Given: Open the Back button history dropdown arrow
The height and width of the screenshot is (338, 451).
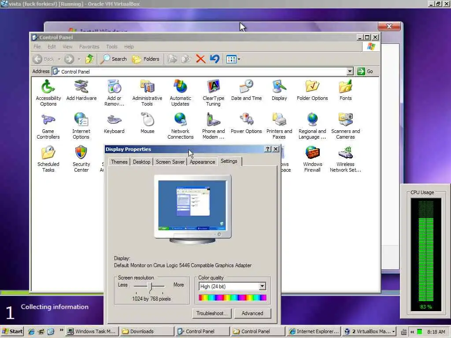Looking at the screenshot, I should point(59,59).
